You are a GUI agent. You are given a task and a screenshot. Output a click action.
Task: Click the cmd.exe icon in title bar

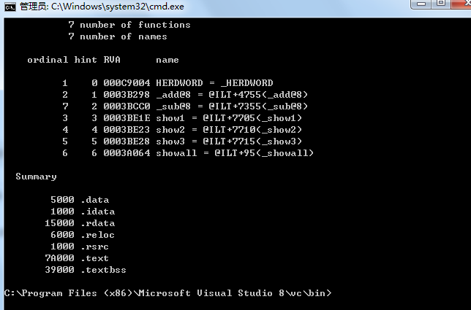(x=10, y=7)
